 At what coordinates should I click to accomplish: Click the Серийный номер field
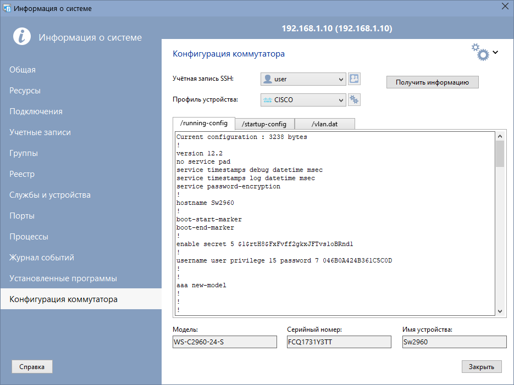coord(339,342)
